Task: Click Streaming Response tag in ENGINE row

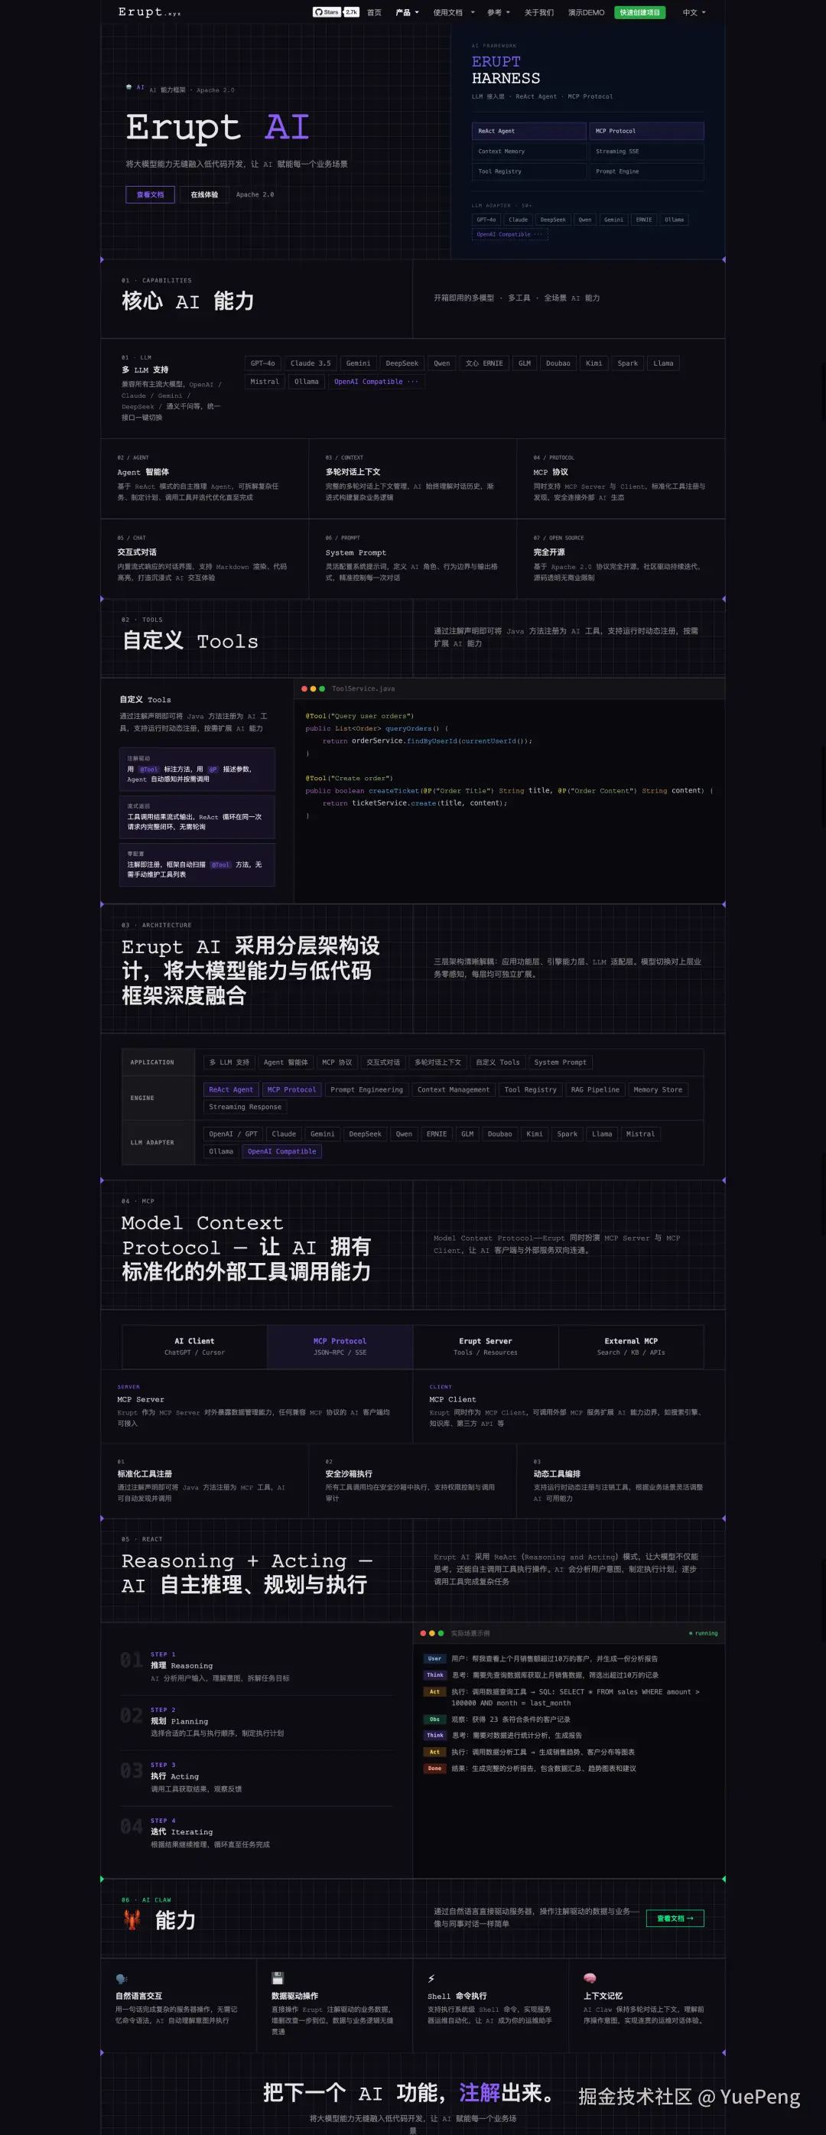Action: [246, 1108]
